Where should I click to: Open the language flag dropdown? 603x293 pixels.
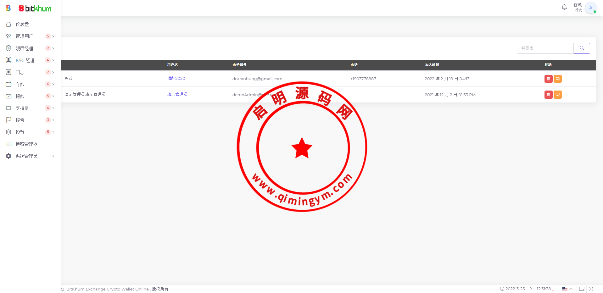coord(567,289)
